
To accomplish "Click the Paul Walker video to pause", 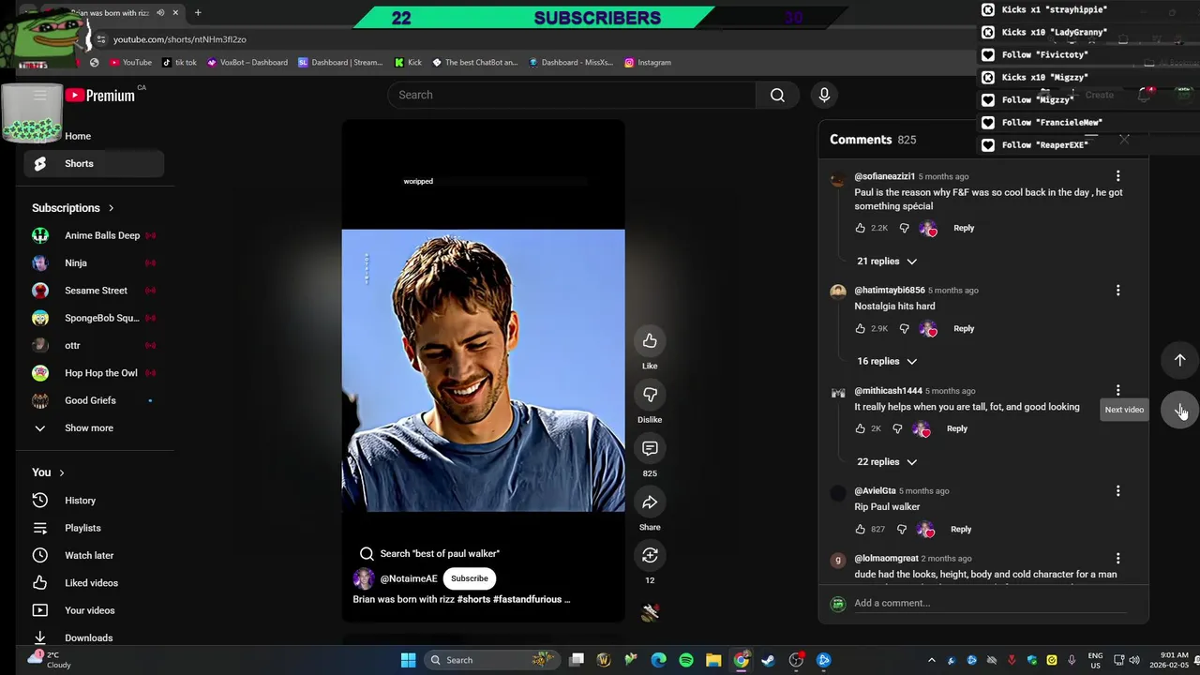I will (x=483, y=370).
